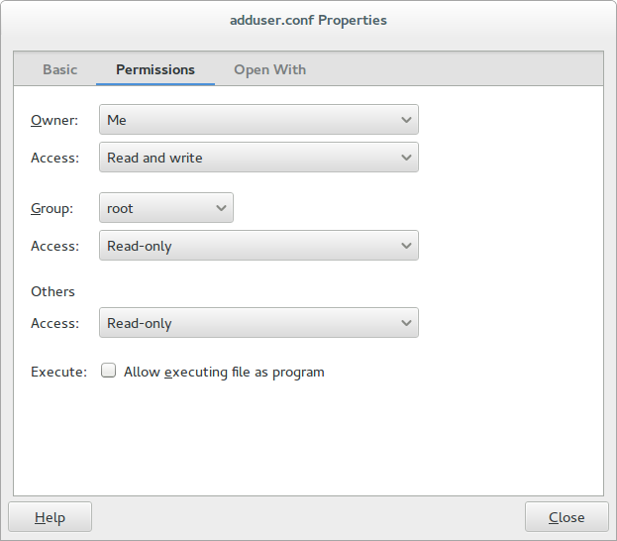Open the Open With tab

(x=270, y=69)
